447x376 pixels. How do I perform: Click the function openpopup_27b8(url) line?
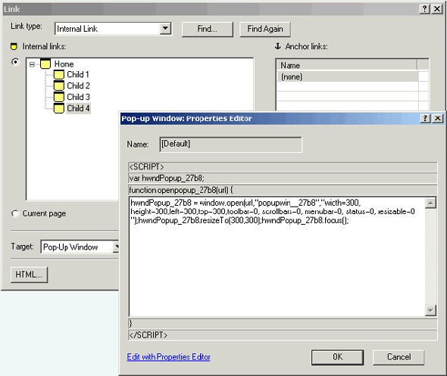(283, 190)
